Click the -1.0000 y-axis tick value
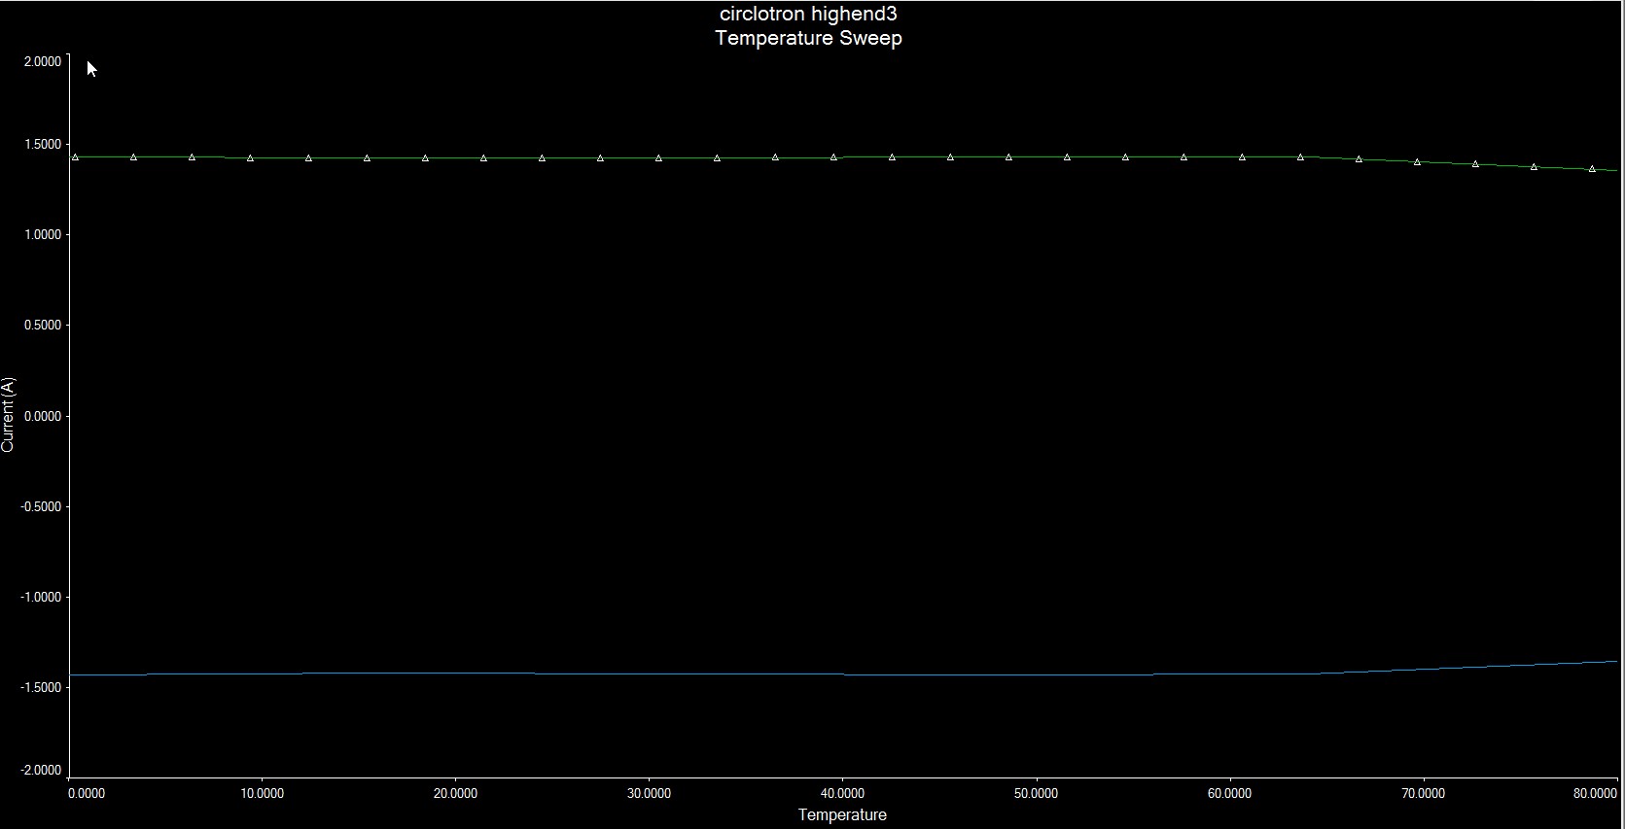The height and width of the screenshot is (829, 1625). point(40,597)
